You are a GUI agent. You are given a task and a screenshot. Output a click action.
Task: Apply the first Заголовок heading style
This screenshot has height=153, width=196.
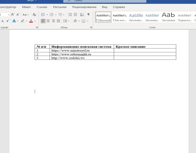click(x=136, y=17)
